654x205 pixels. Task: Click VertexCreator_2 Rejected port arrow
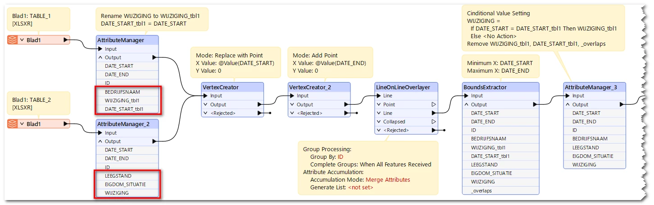pyautogui.click(x=346, y=113)
